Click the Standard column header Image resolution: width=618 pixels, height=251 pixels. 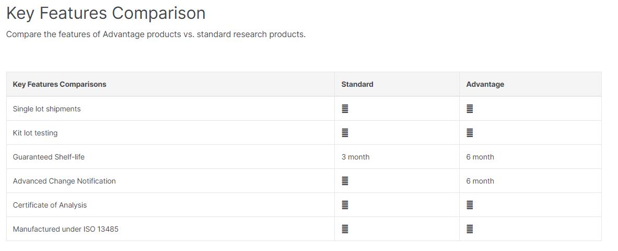[x=357, y=84]
